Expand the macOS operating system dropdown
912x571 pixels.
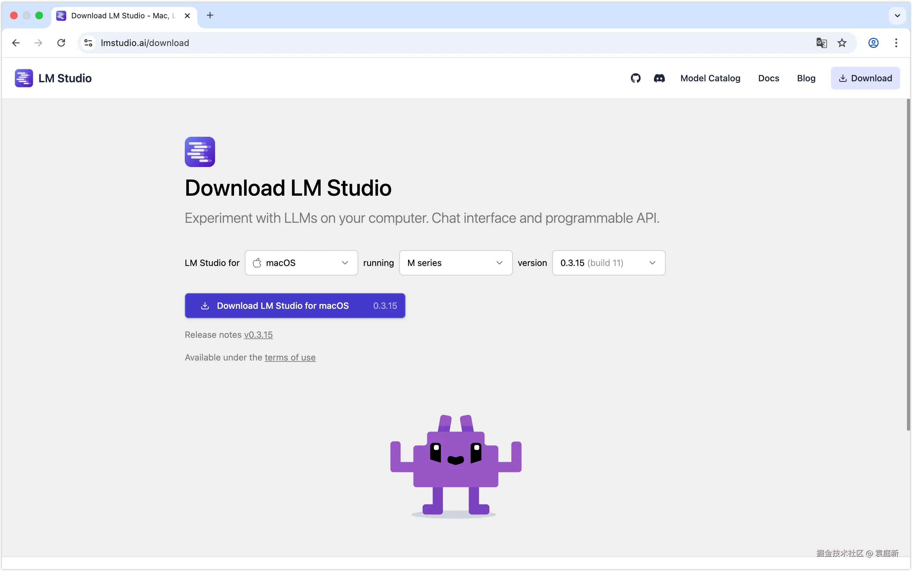301,263
